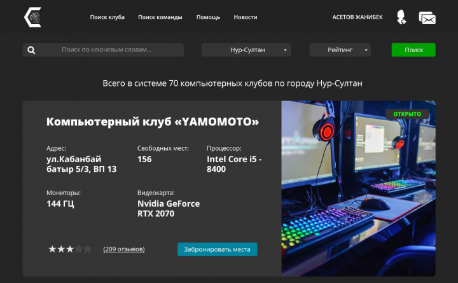Focus the keyword search input field
Screen dimensions: 458x283
(103, 50)
